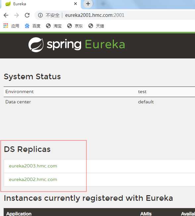The width and height of the screenshot is (195, 216).
Task: Open a new browser tab
Action: coord(88,4)
